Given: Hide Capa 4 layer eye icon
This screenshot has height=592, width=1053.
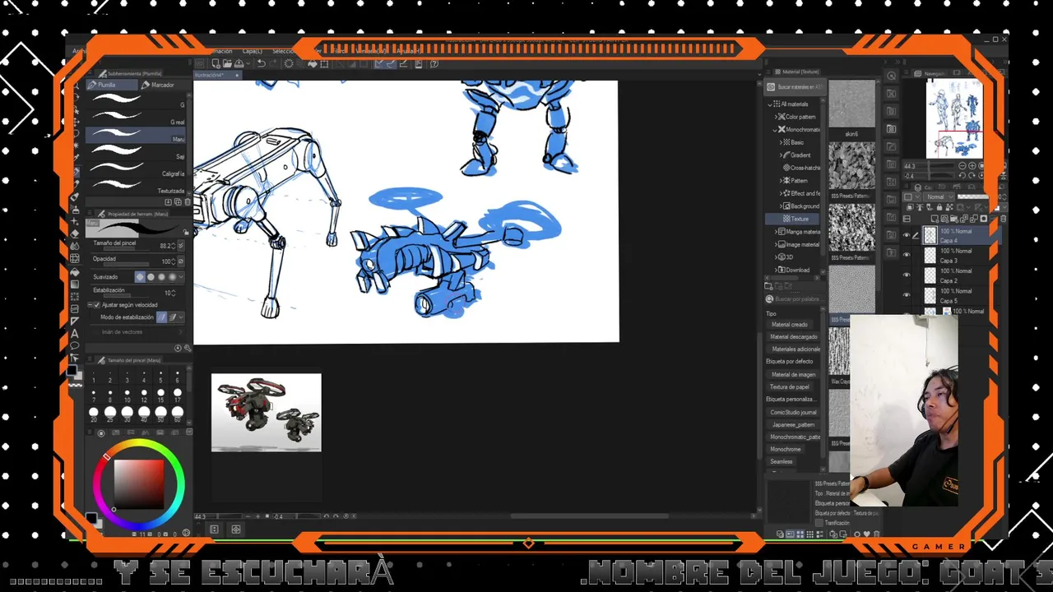Looking at the screenshot, I should [907, 235].
